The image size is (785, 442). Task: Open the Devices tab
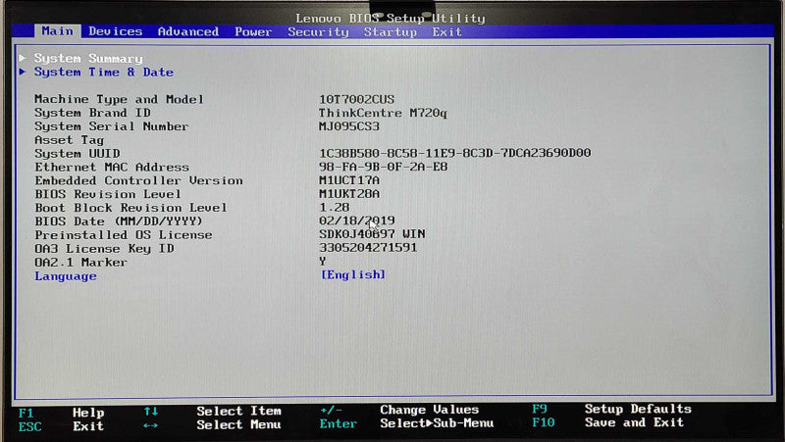116,31
